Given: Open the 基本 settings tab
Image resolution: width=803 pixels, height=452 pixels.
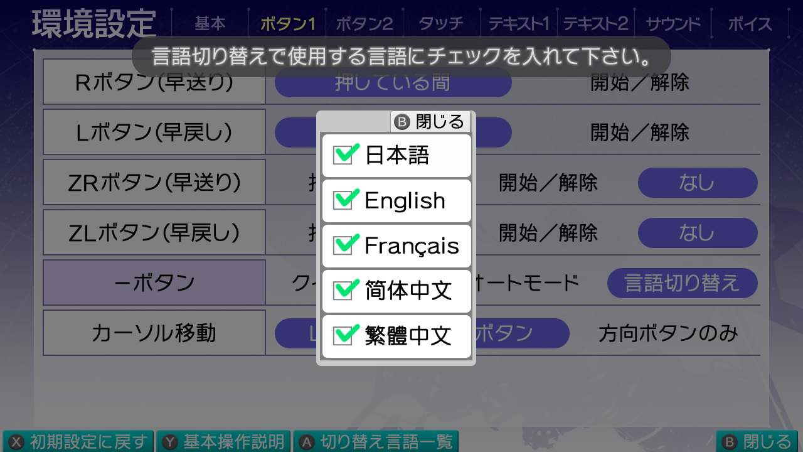Looking at the screenshot, I should [x=210, y=24].
